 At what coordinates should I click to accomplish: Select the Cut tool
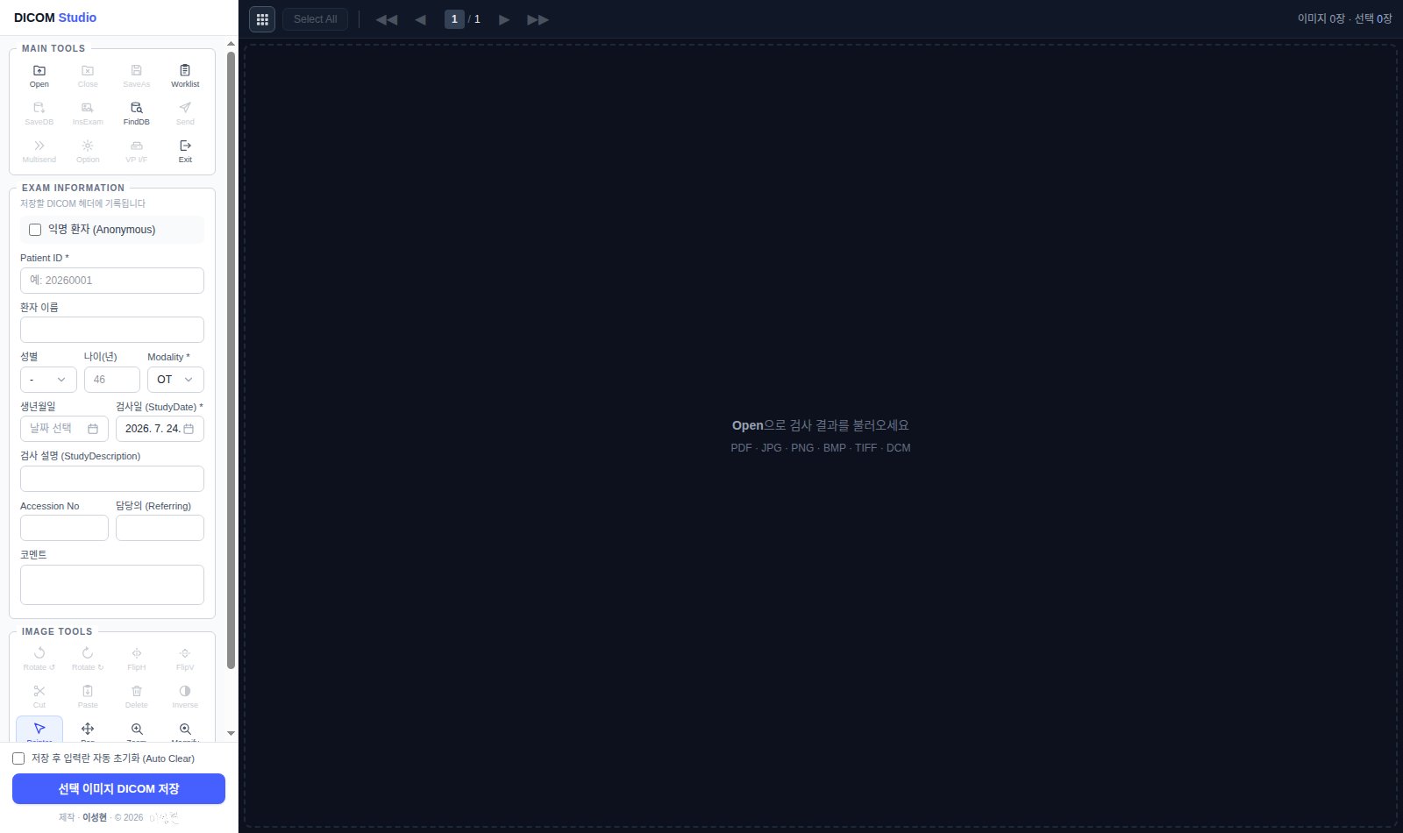[39, 696]
